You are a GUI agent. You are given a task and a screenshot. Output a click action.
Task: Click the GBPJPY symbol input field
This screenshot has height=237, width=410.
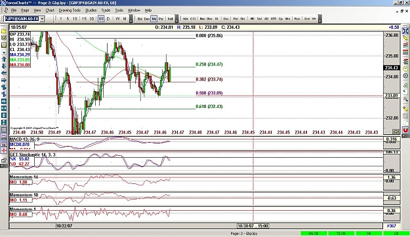point(22,19)
